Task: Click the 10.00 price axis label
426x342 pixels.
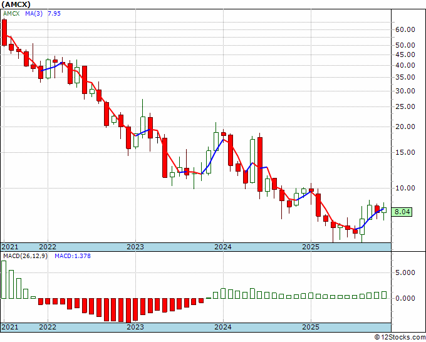Action: (x=405, y=188)
